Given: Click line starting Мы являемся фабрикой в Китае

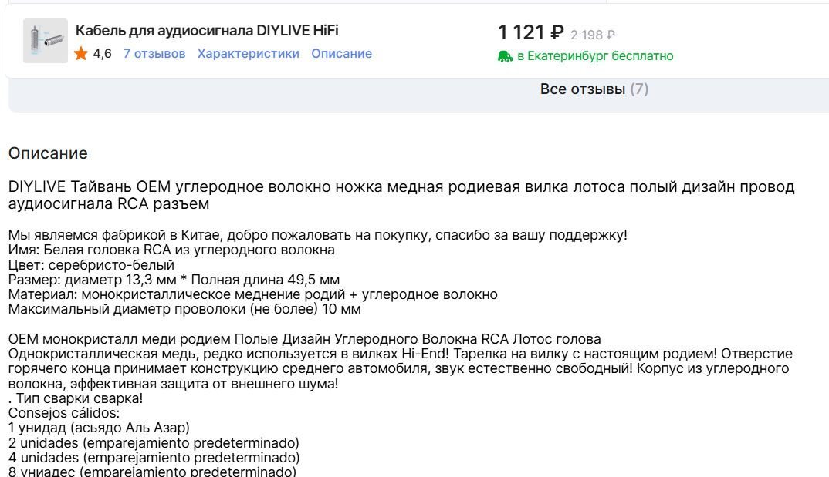Looking at the screenshot, I should click(318, 235).
